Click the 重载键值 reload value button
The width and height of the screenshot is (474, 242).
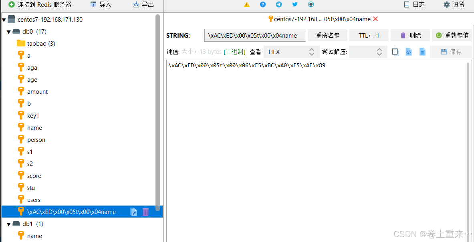coord(452,35)
